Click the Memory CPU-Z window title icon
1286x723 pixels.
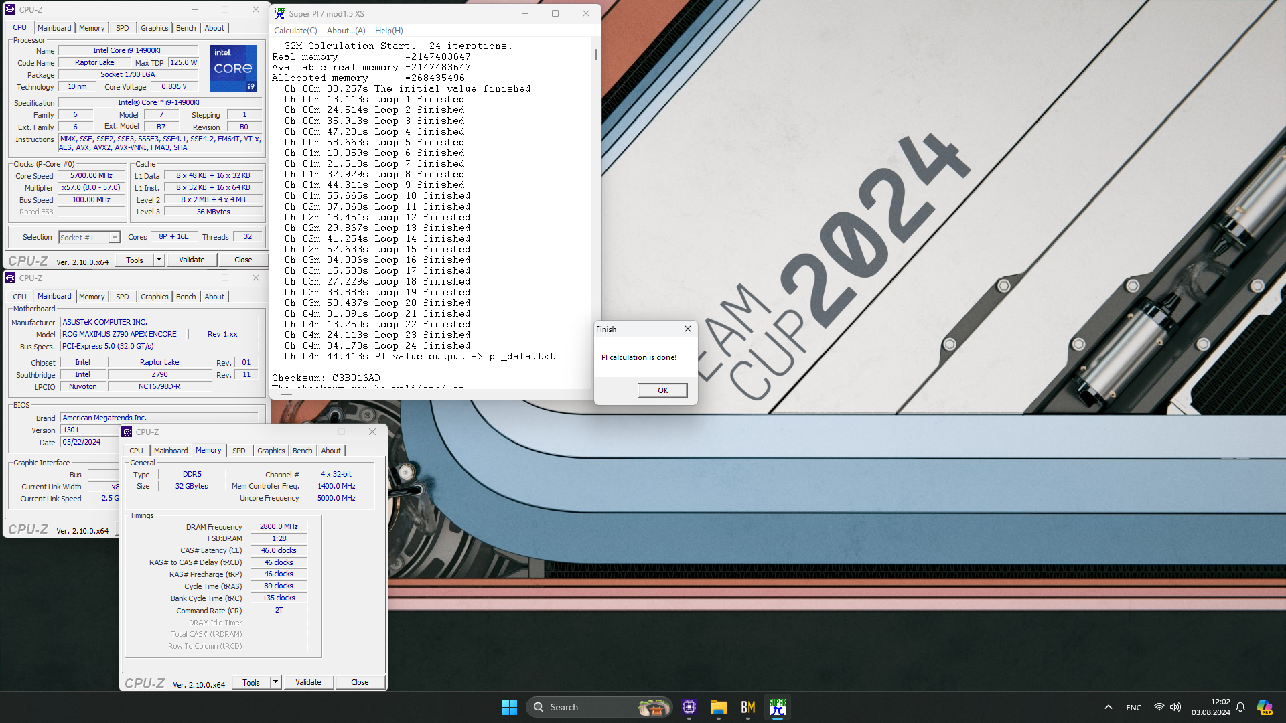click(127, 432)
